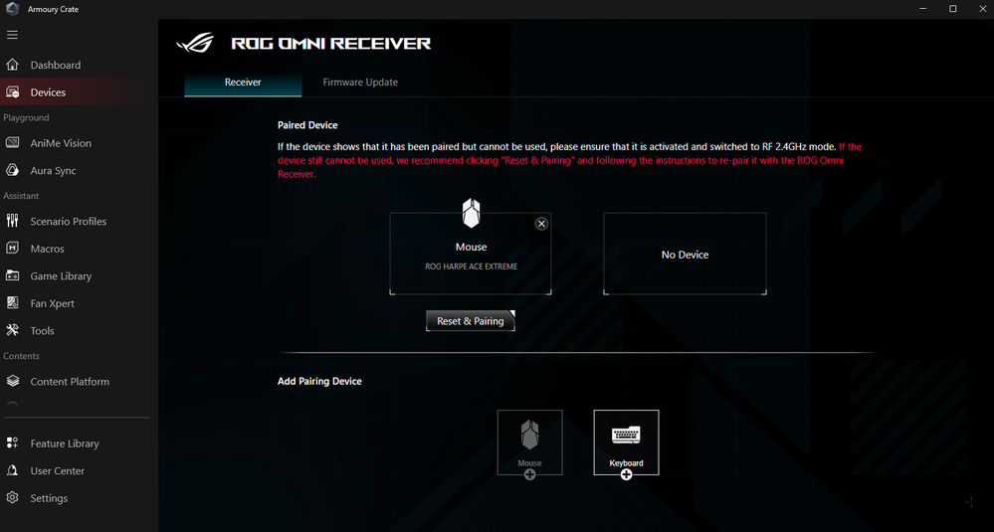Click the Devices icon in sidebar

tap(12, 91)
